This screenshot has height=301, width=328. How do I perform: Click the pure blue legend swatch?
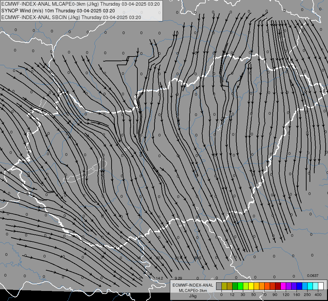299,286
